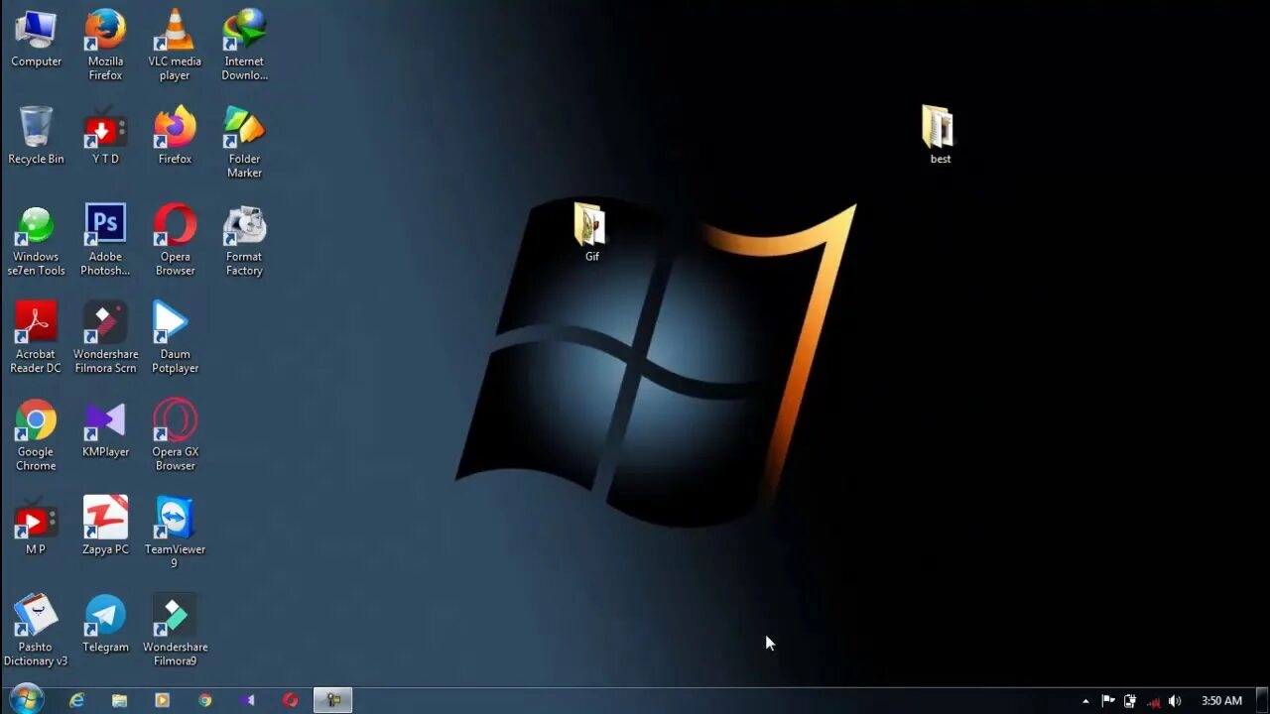Switch to the active taskbar application
Image resolution: width=1270 pixels, height=714 pixels.
tap(333, 700)
